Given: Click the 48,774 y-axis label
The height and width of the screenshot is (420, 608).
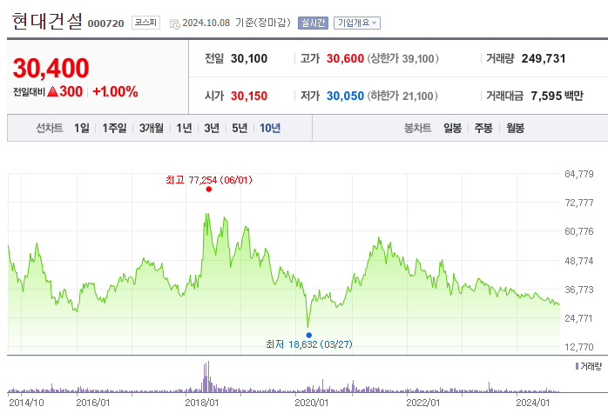Looking at the screenshot, I should [x=579, y=261].
